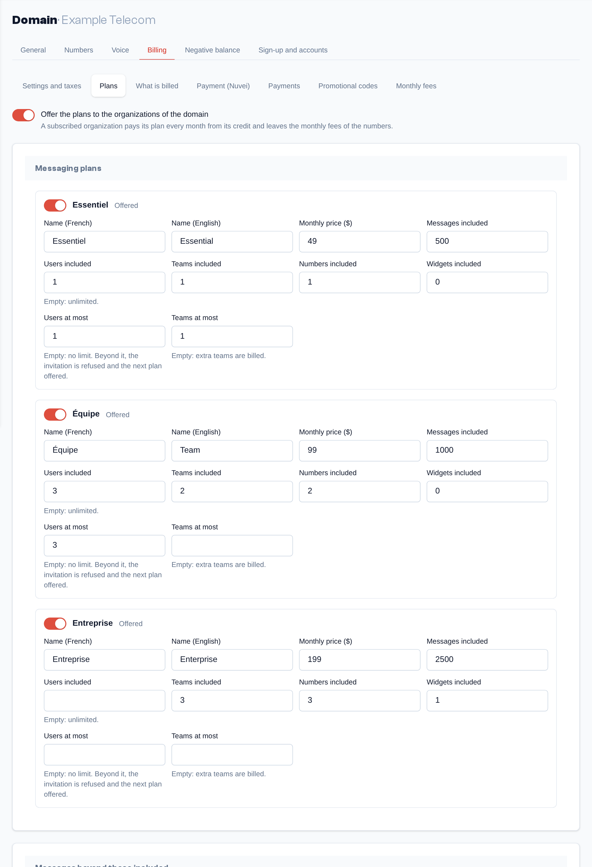Go to the Payments sub-tab
The width and height of the screenshot is (592, 867).
284,86
